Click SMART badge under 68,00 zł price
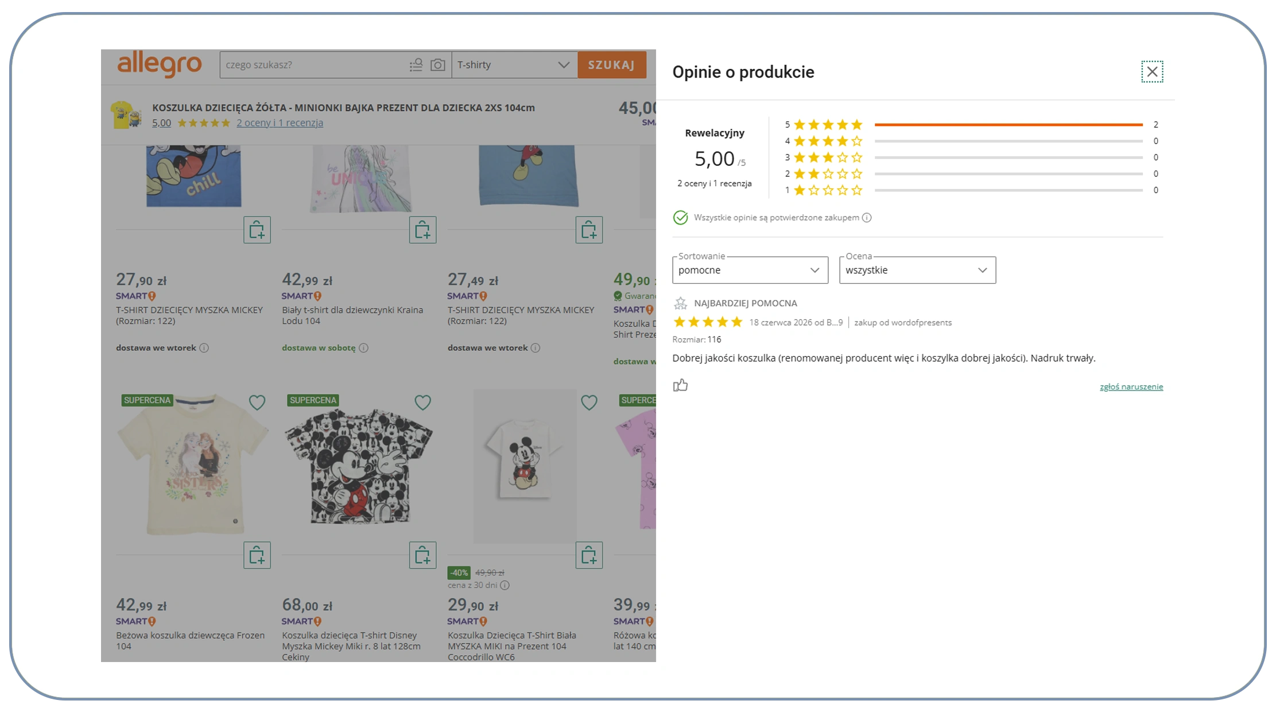The image size is (1276, 712). click(301, 621)
